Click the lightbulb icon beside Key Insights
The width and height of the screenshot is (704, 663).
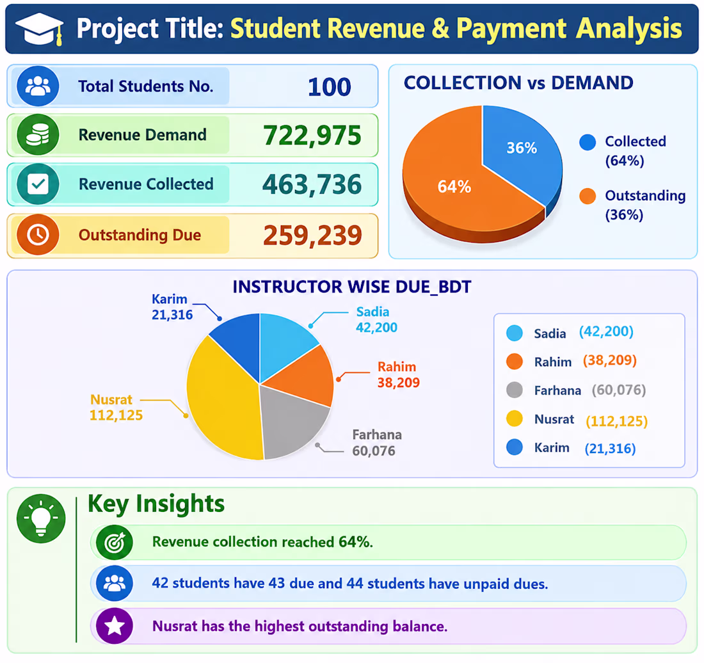(x=41, y=518)
